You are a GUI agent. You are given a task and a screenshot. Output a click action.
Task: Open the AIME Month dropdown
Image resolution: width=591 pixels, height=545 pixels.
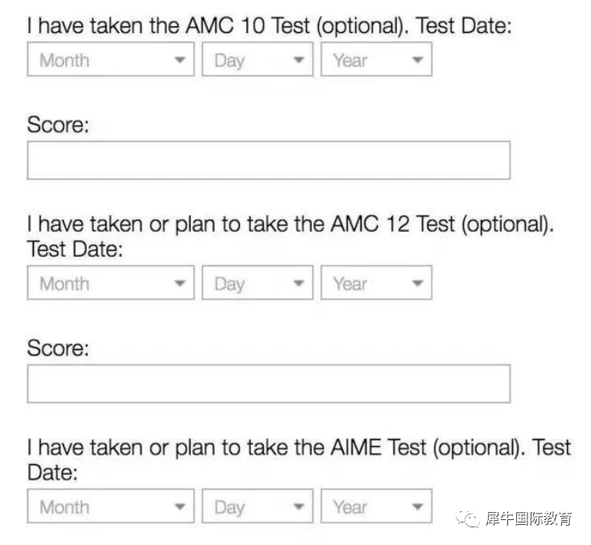pyautogui.click(x=111, y=506)
